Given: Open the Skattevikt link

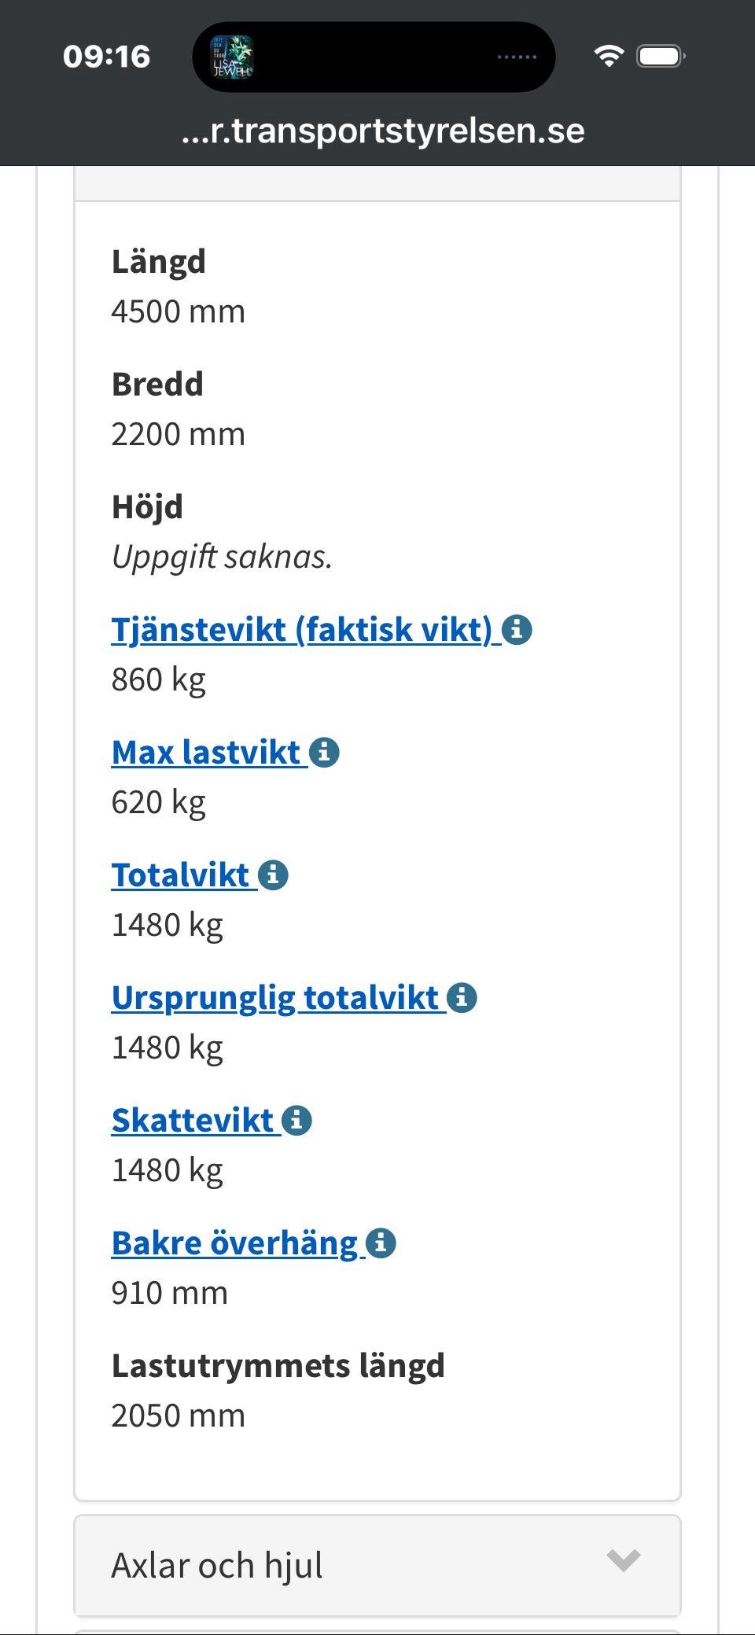Looking at the screenshot, I should coord(193,1120).
